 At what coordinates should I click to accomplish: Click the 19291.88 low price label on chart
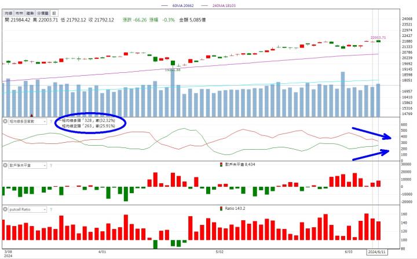tap(173, 70)
